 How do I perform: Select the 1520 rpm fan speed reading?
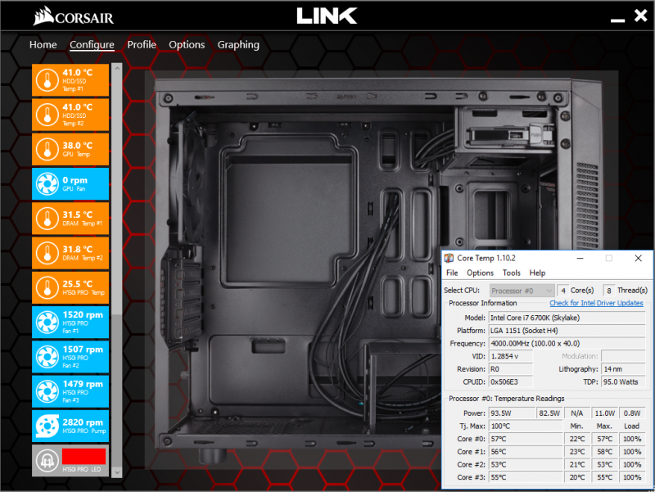(x=83, y=315)
